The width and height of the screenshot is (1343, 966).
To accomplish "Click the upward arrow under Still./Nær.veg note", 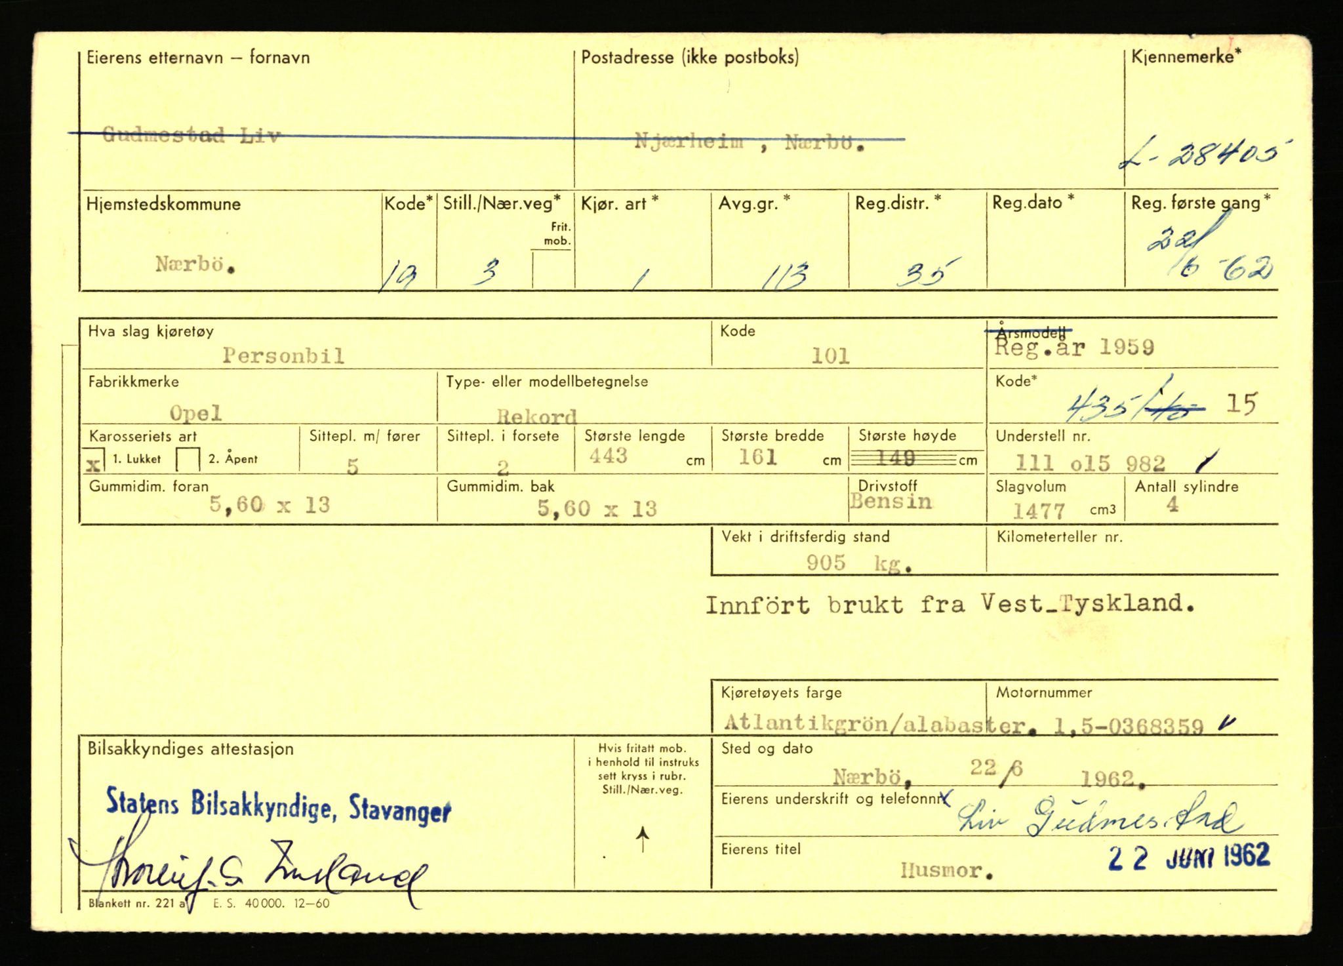I will [x=643, y=839].
